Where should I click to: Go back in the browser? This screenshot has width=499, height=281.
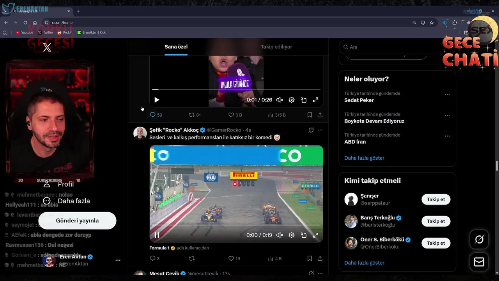click(x=6, y=23)
